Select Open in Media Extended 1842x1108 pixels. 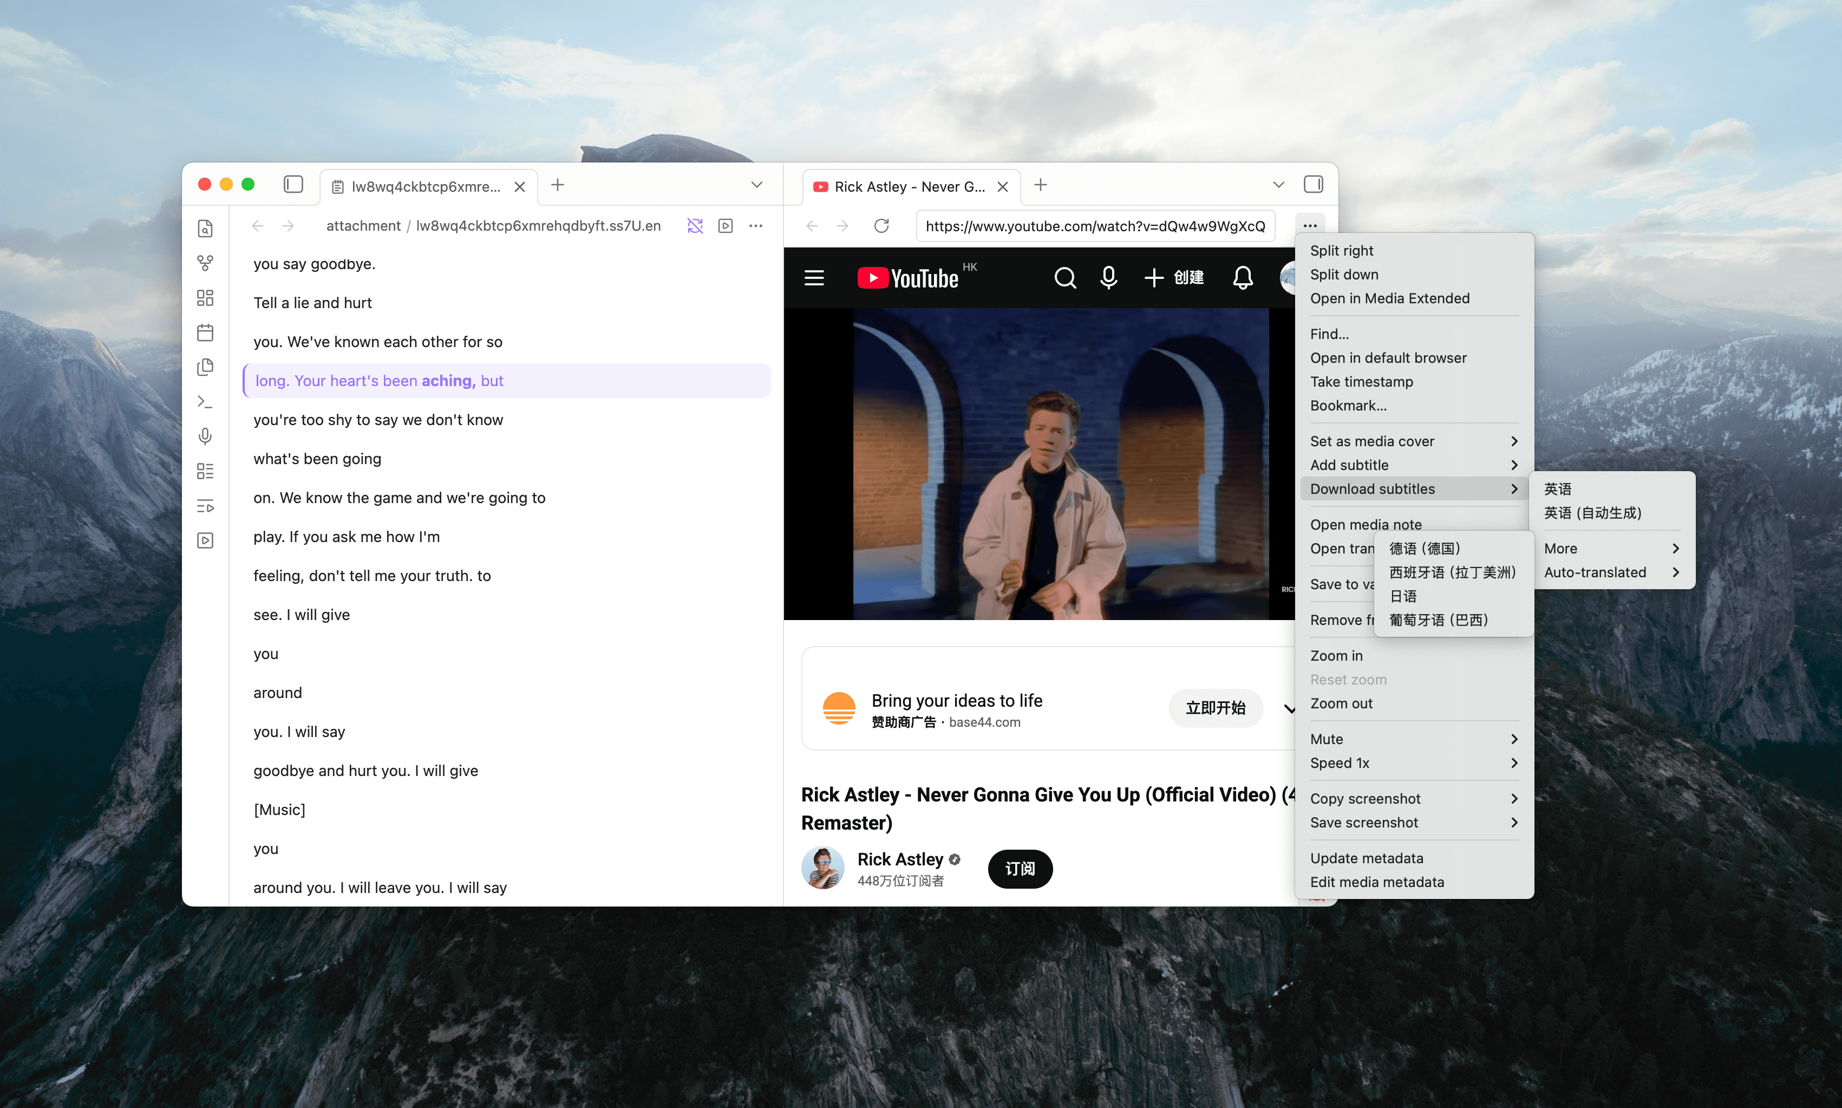(x=1414, y=298)
